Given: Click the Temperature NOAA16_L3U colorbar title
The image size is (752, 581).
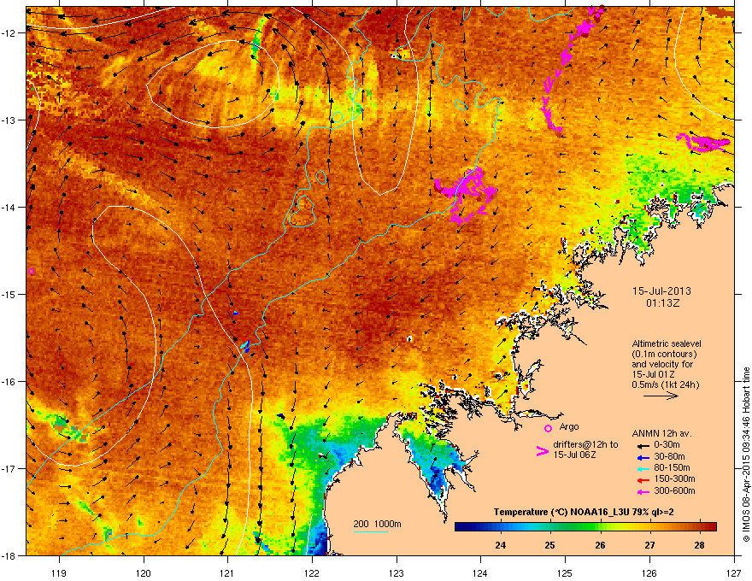Looking at the screenshot, I should click(x=584, y=512).
